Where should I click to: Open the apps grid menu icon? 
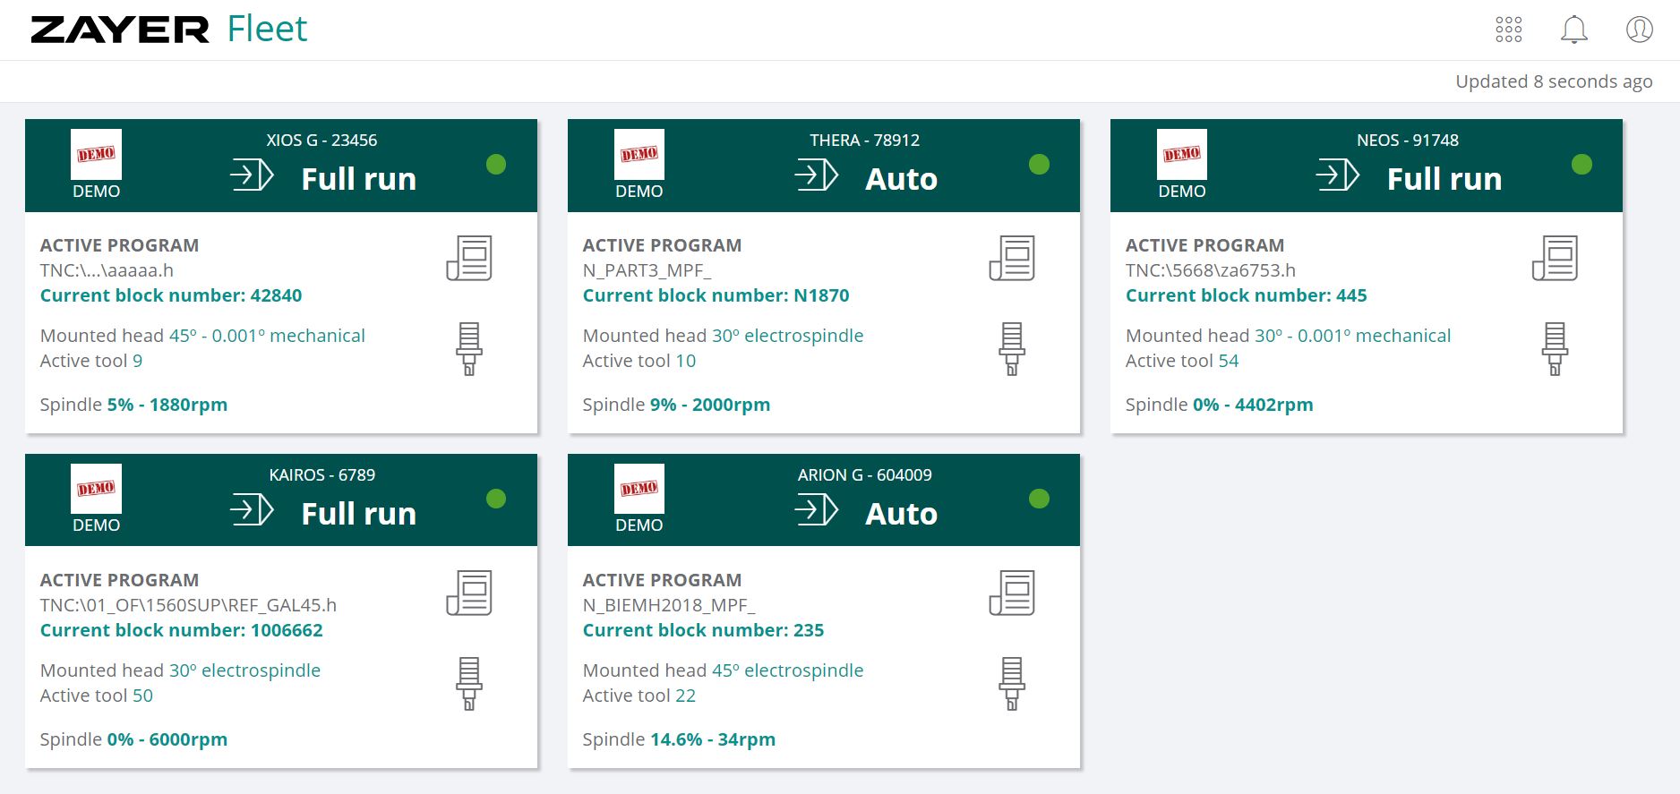click(x=1509, y=30)
